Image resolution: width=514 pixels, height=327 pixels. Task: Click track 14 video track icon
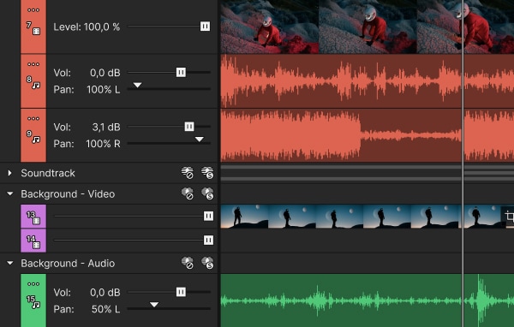pyautogui.click(x=36, y=245)
